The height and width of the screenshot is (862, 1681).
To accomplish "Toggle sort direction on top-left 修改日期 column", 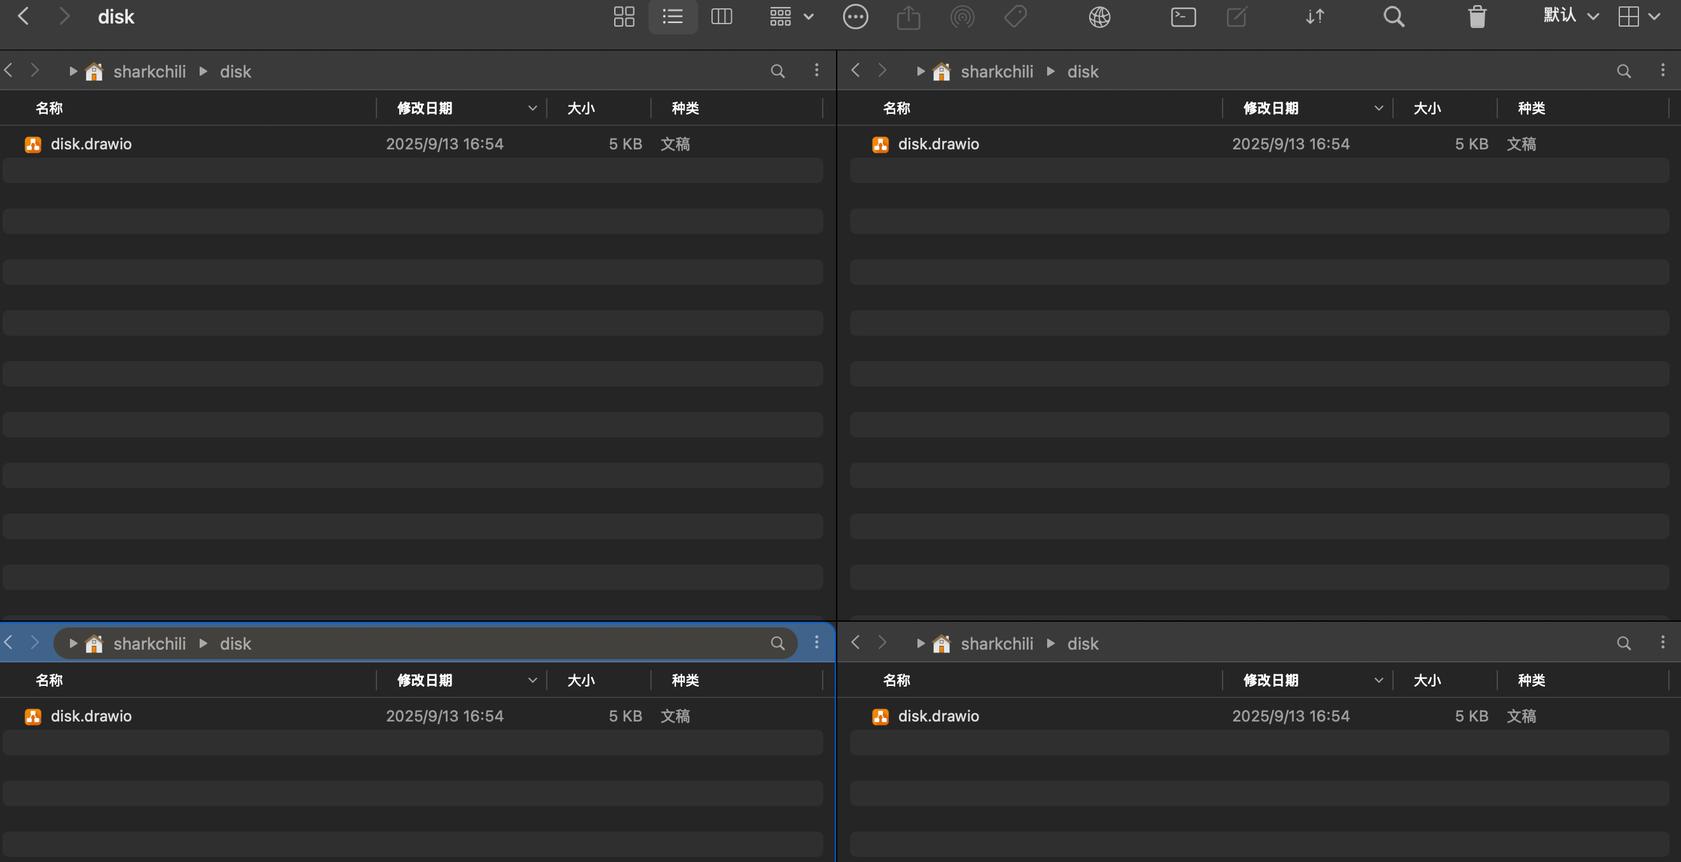I will click(532, 108).
